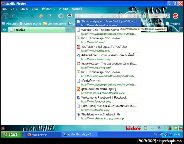Image resolution: width=184 pixels, height=144 pixels.
Task: Click the 4shared favicon in suggestion list
Action: pyautogui.click(x=79, y=55)
